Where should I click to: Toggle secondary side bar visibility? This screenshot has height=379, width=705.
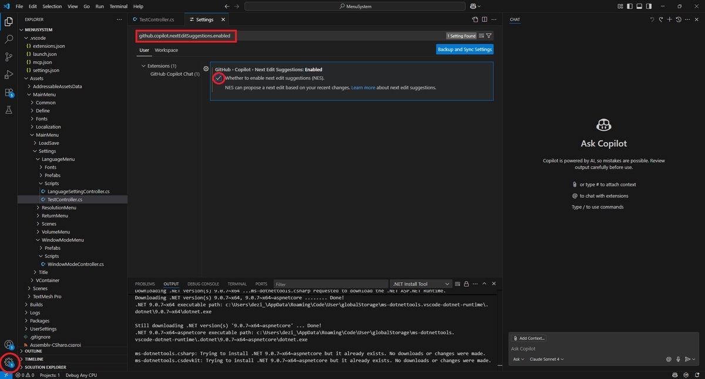649,6
